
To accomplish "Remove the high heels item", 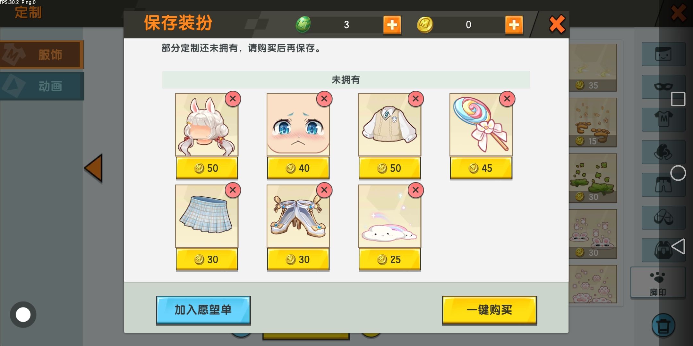I will point(324,190).
